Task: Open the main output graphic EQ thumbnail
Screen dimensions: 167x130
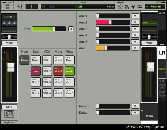Action: pos(149,23)
